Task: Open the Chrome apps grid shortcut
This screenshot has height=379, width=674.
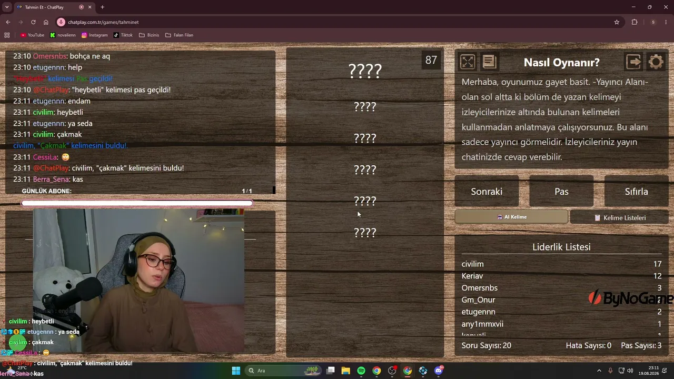Action: point(7,35)
